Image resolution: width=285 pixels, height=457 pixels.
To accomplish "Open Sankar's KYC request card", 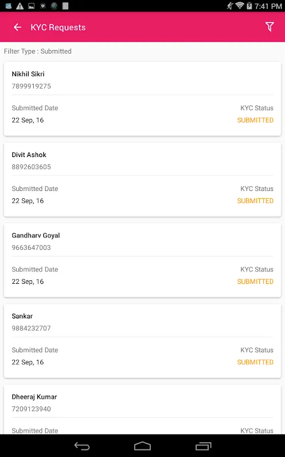I will click(x=142, y=341).
